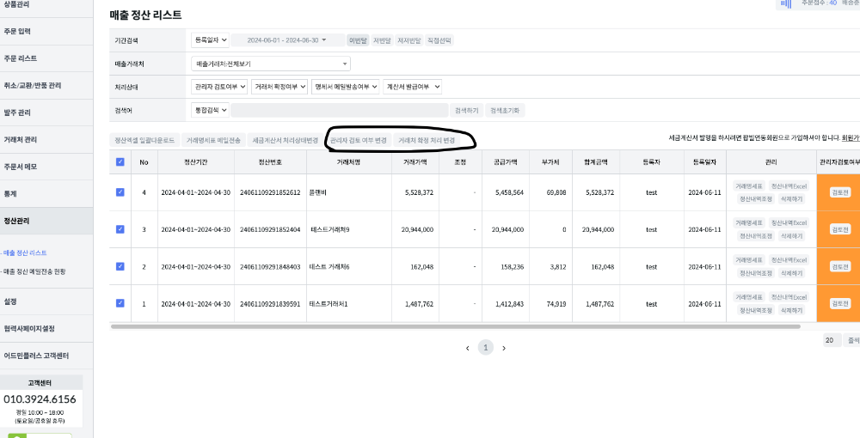
Task: Open the 거래처 관리 sidebar menu
Action: point(46,140)
